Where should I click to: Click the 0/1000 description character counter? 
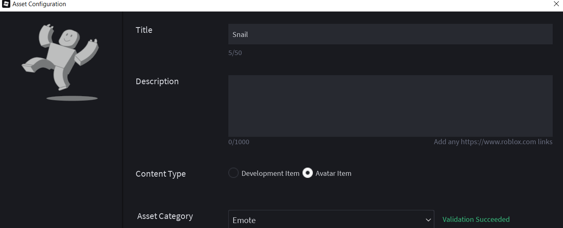tap(239, 142)
